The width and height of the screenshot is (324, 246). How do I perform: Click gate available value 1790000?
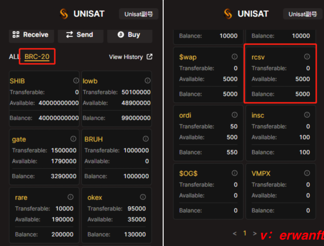[x=64, y=161]
